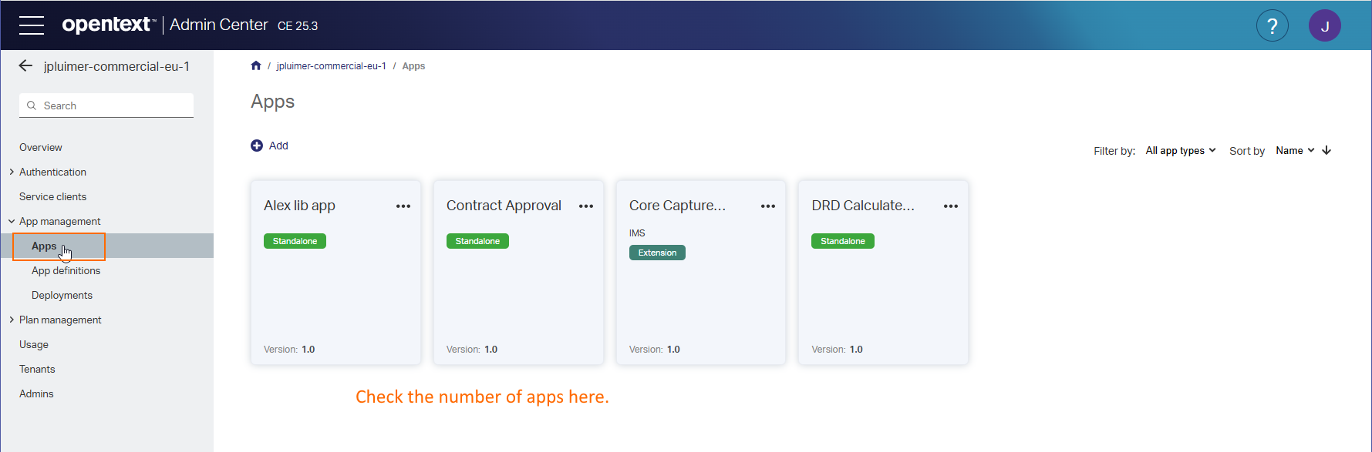The height and width of the screenshot is (452, 1372).
Task: Click the App management sidebar label
Action: pyautogui.click(x=60, y=221)
